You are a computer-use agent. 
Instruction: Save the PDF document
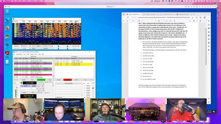click(197, 21)
